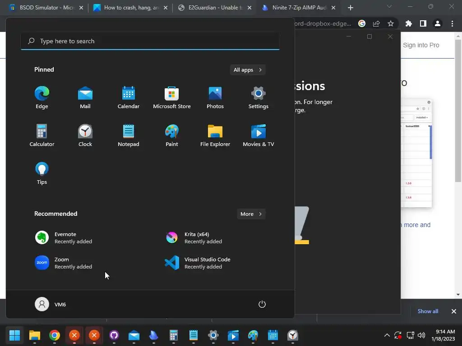
Task: Launch the pinned Movies & TV app
Action: click(x=259, y=135)
